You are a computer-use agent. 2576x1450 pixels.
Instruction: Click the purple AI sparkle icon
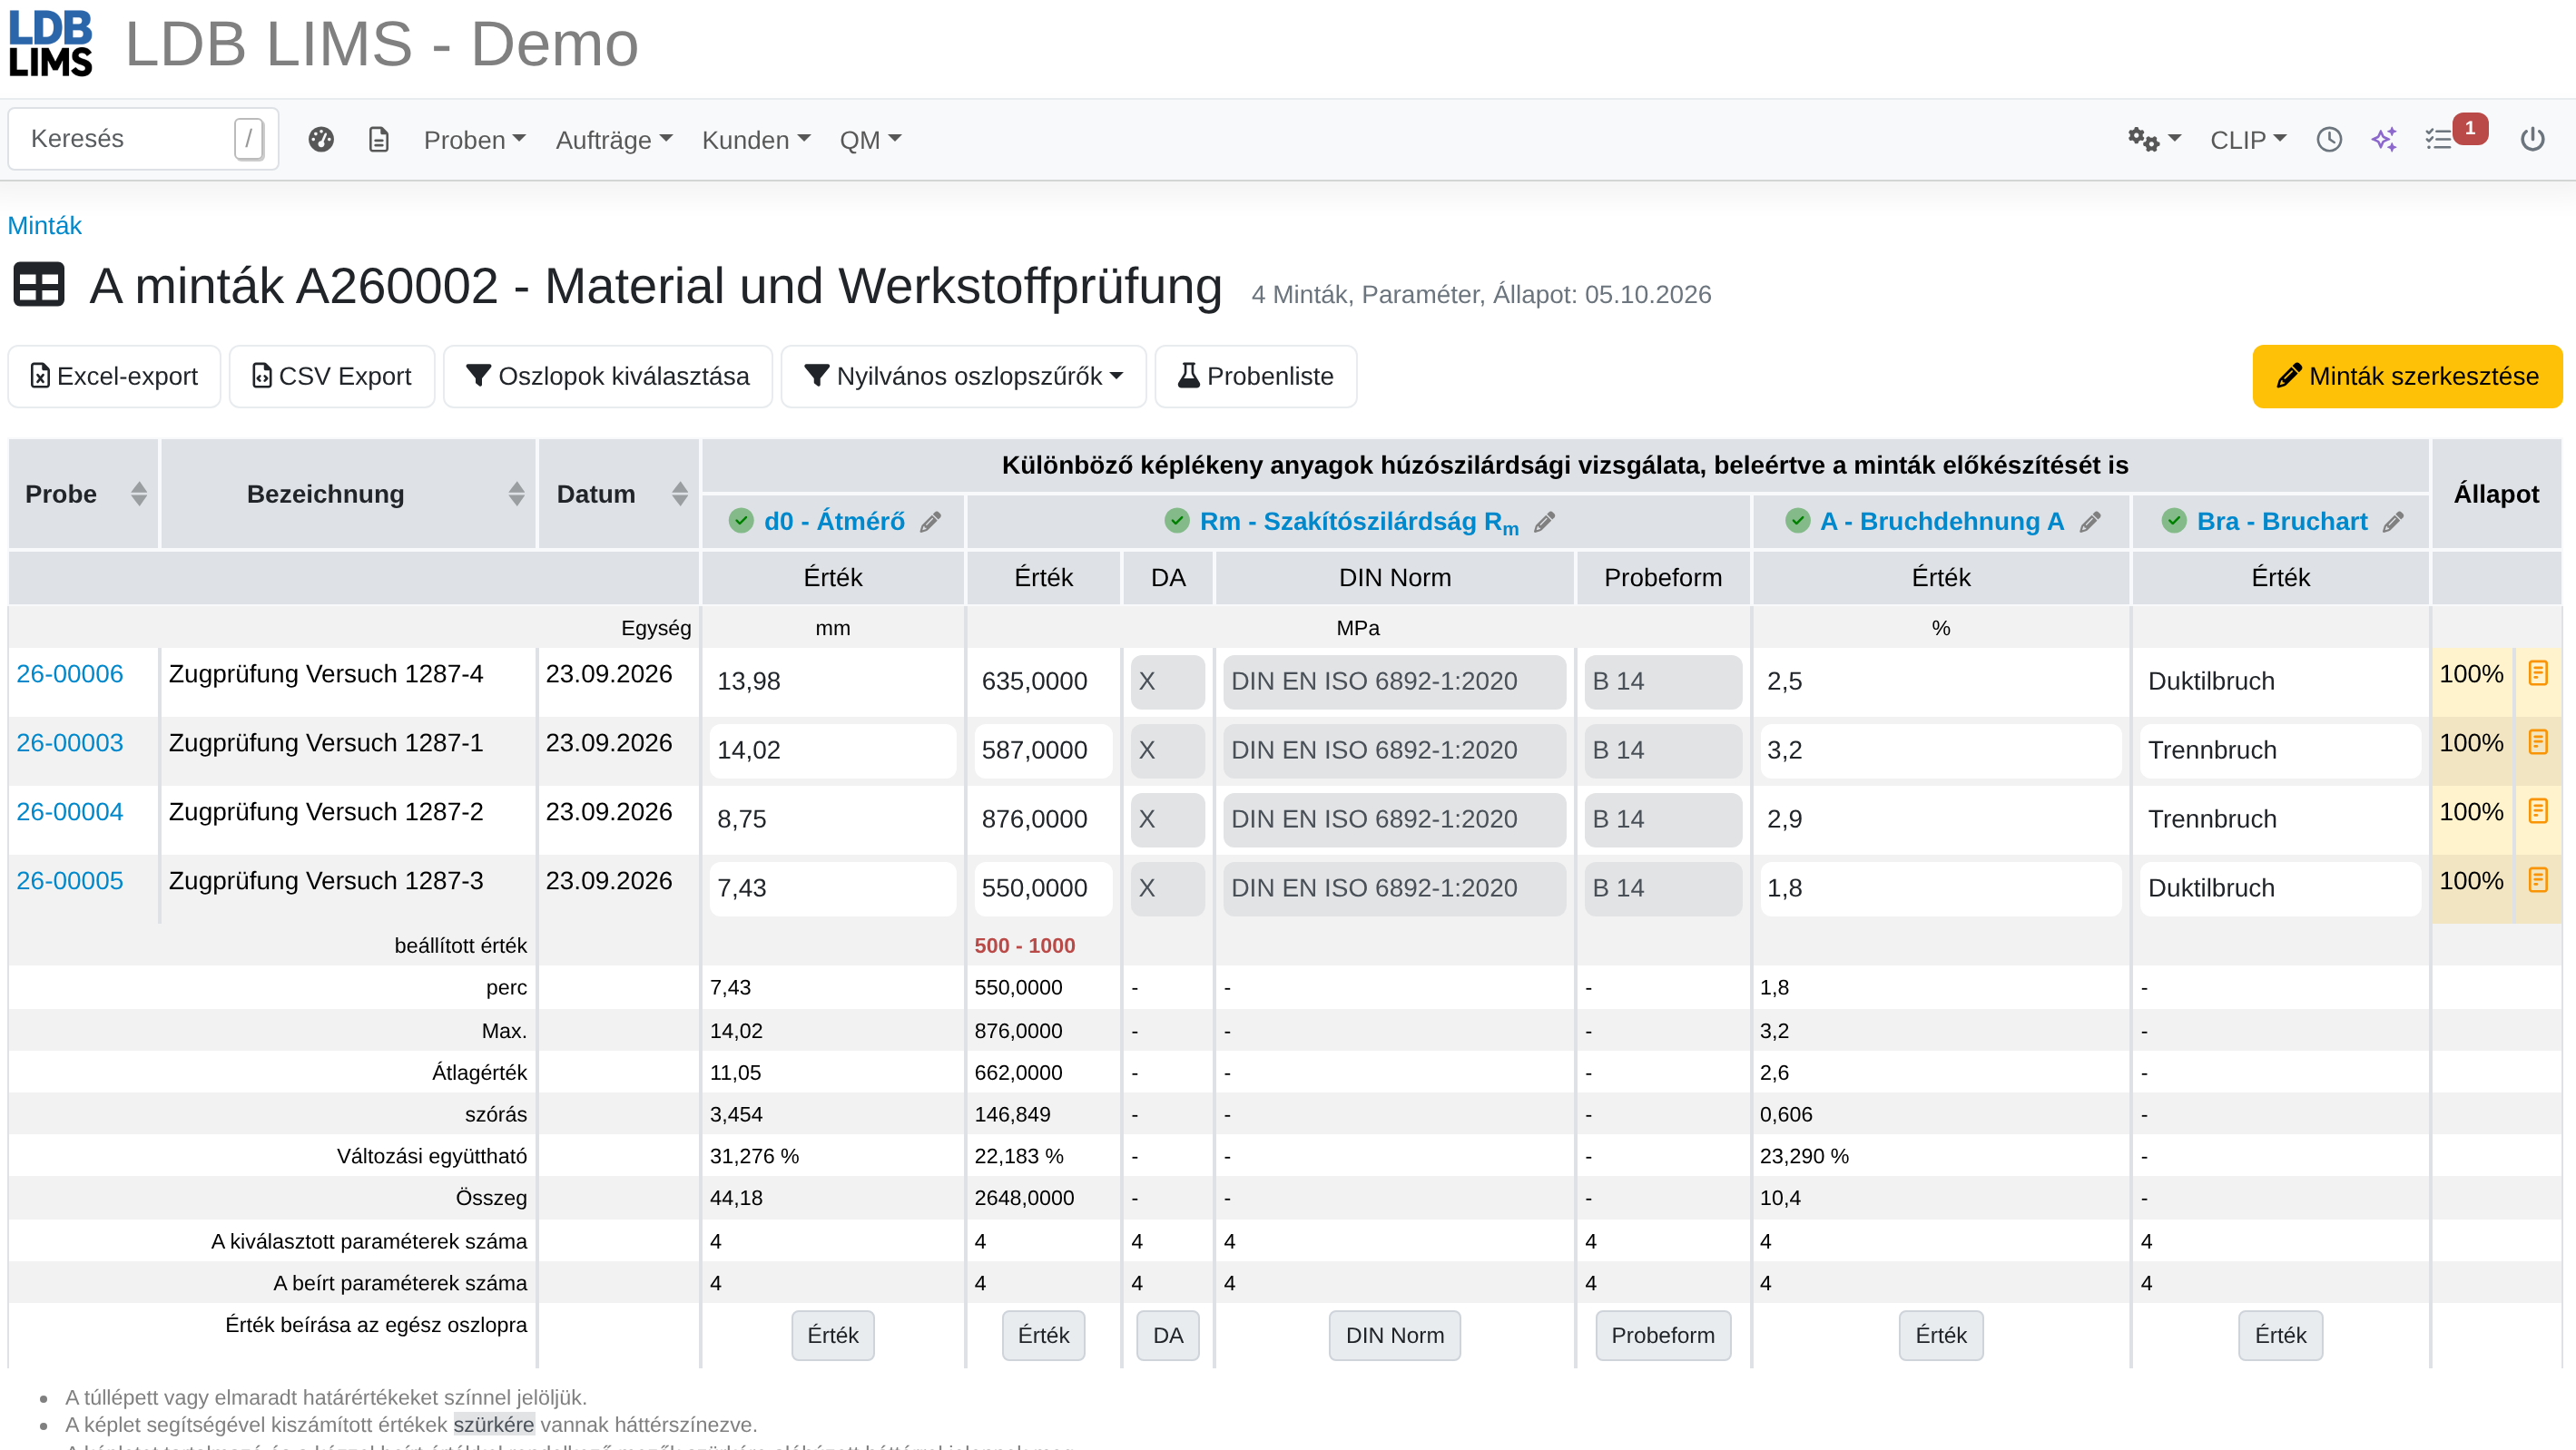point(2385,140)
